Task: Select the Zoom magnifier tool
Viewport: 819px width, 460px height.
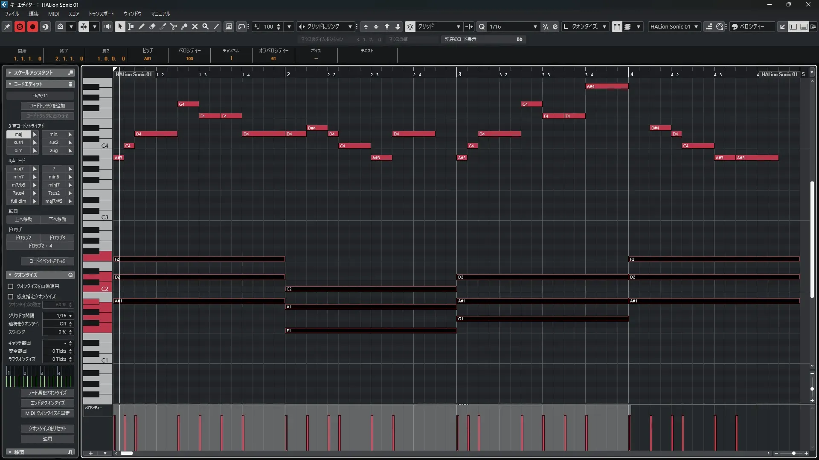Action: click(x=205, y=26)
